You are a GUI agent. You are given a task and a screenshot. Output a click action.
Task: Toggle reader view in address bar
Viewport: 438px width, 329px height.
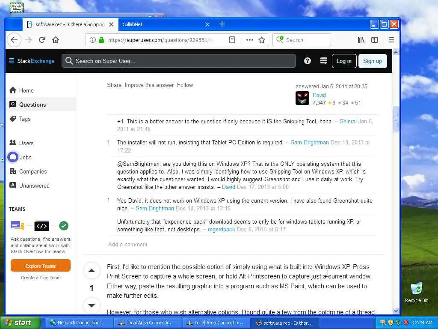(232, 40)
